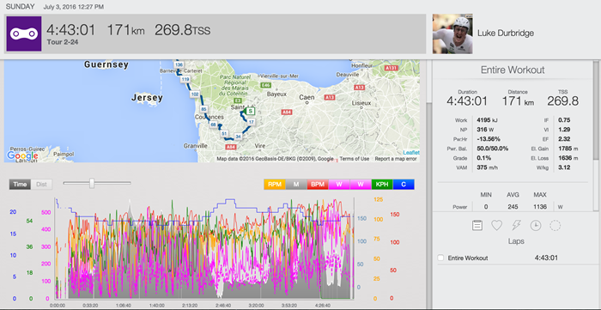Switch chart axis to Dist
Image resolution: width=601 pixels, height=310 pixels.
pyautogui.click(x=41, y=185)
